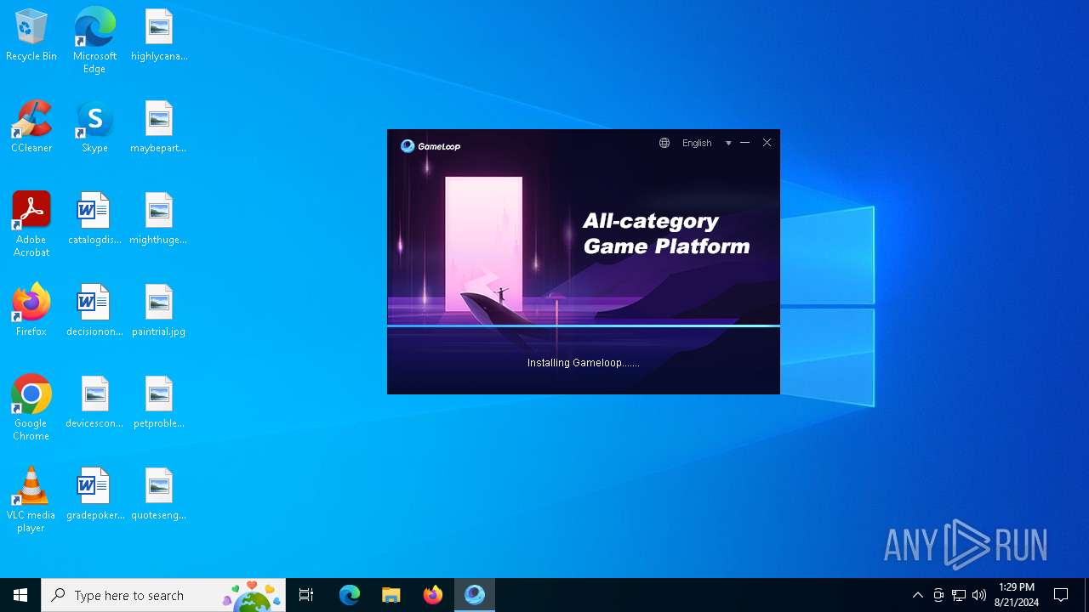
Task: Select the CCleaner desktop shortcut
Action: (31, 127)
